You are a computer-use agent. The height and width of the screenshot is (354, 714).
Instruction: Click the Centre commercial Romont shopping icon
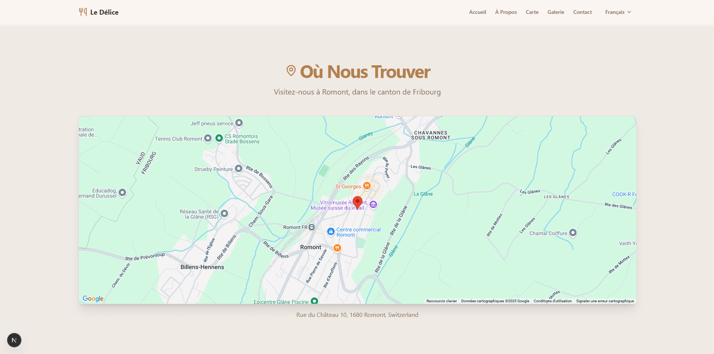click(x=331, y=232)
